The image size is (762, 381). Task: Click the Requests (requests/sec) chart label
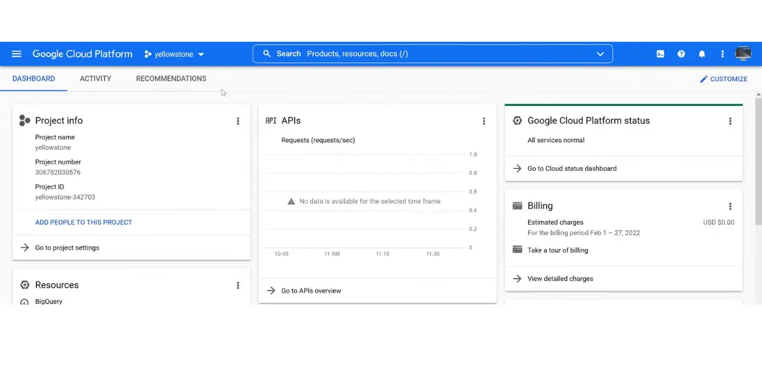coord(318,140)
